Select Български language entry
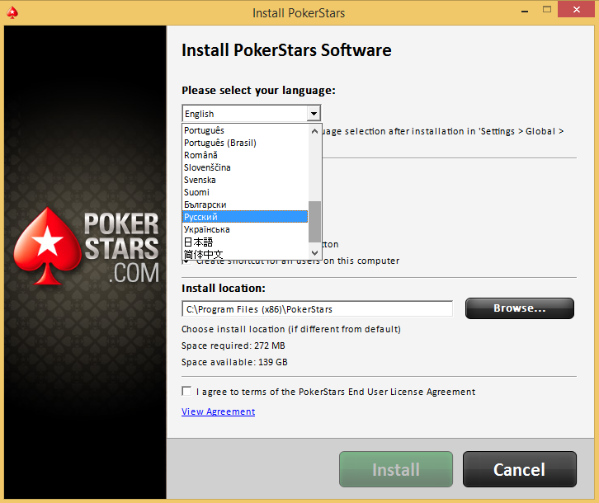Image resolution: width=599 pixels, height=503 pixels. point(244,204)
